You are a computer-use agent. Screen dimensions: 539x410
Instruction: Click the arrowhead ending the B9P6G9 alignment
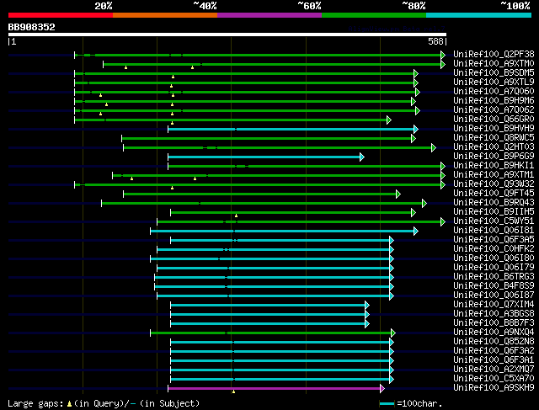[x=362, y=157]
